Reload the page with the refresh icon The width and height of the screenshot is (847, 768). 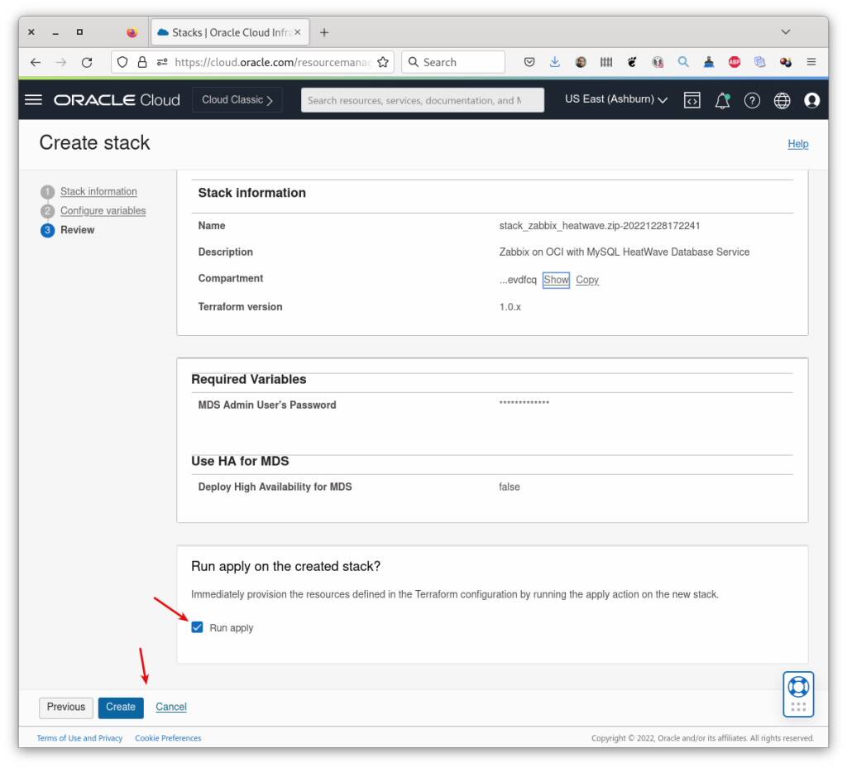87,63
